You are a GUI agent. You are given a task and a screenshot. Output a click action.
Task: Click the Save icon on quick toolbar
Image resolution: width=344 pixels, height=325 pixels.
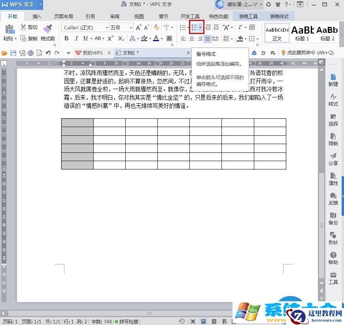point(13,53)
